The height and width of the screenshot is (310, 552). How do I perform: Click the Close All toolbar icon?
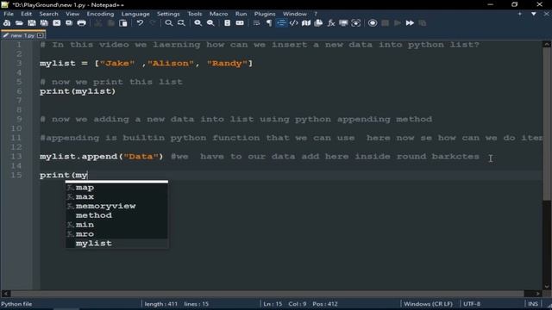click(69, 23)
